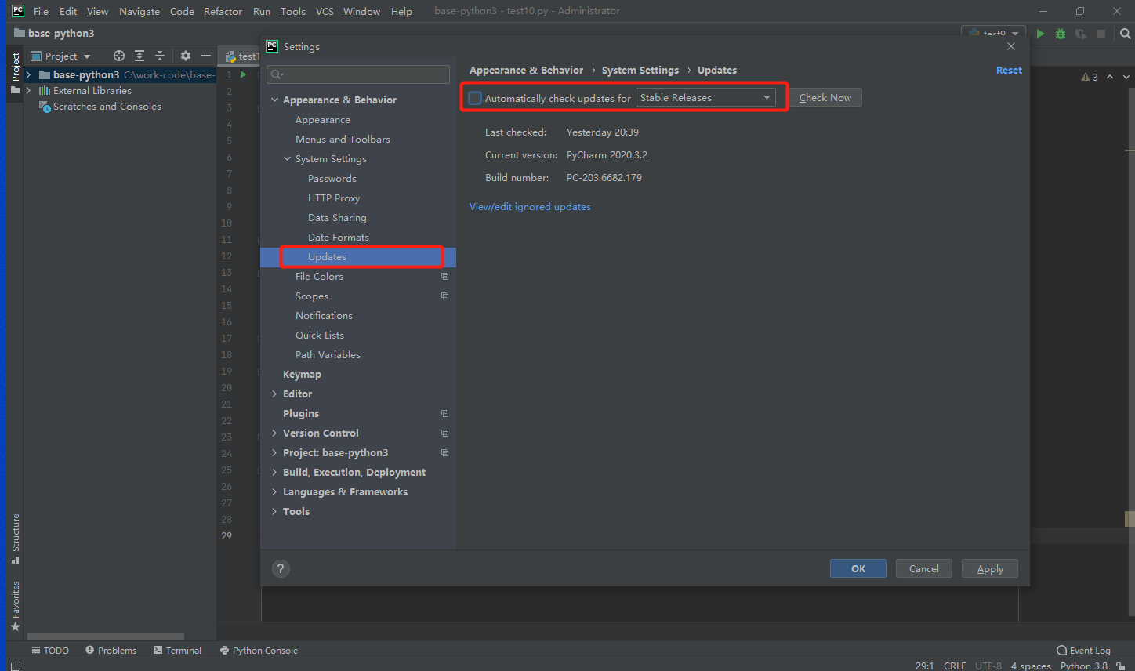Enable Automatically check updates checkbox
Viewport: 1135px width, 671px height.
(475, 98)
